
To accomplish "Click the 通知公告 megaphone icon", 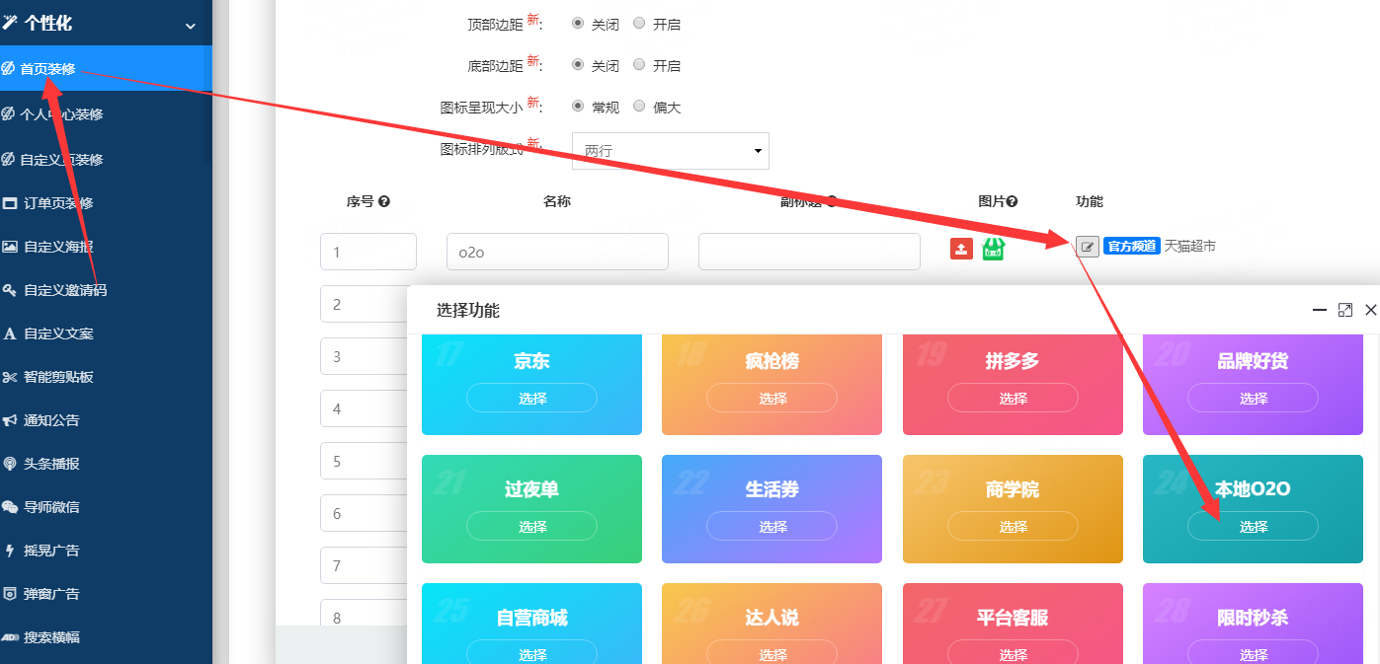I will (10, 420).
